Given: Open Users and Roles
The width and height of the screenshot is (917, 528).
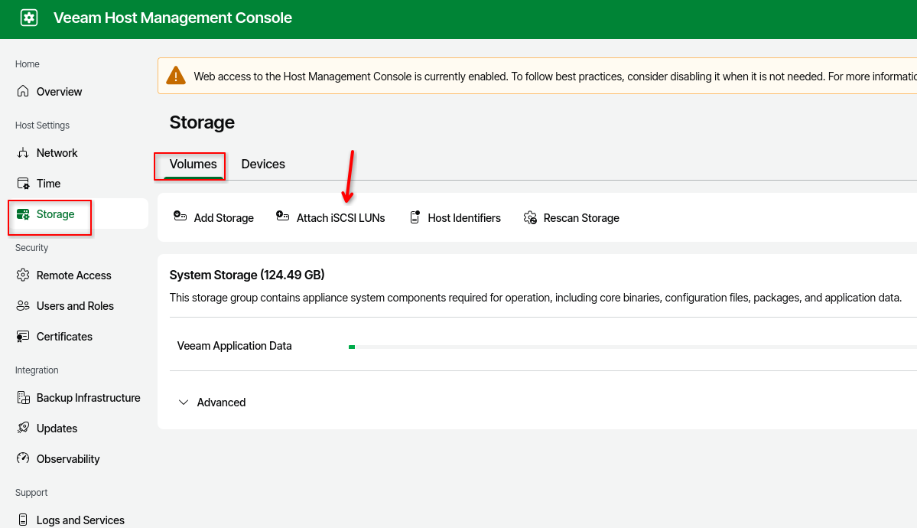Looking at the screenshot, I should [75, 305].
